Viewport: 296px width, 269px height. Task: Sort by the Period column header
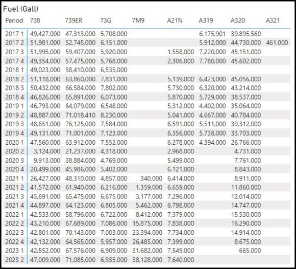tap(14, 20)
